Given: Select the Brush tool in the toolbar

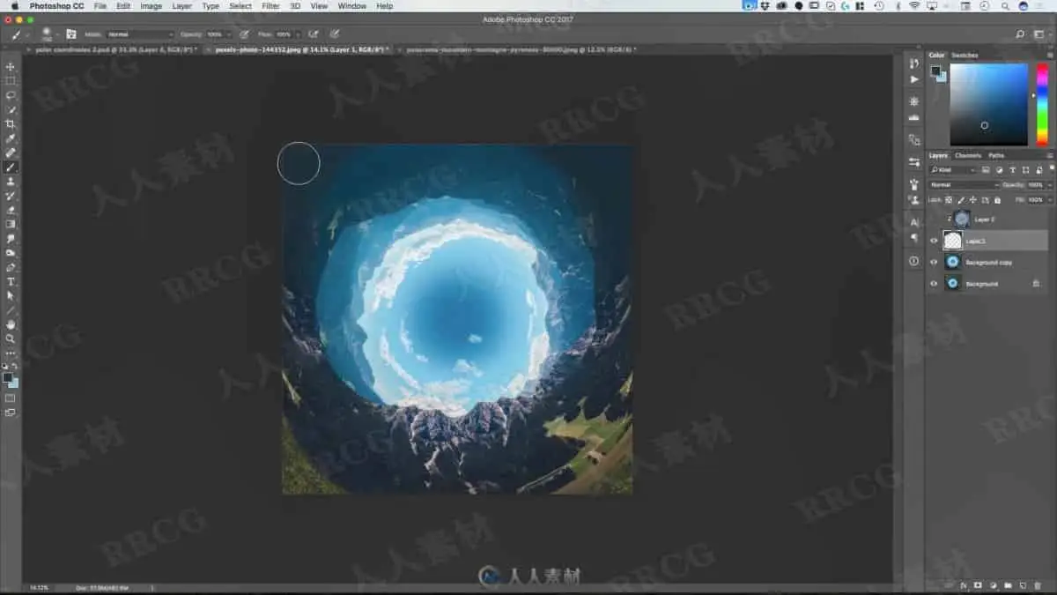Looking at the screenshot, I should [x=11, y=167].
